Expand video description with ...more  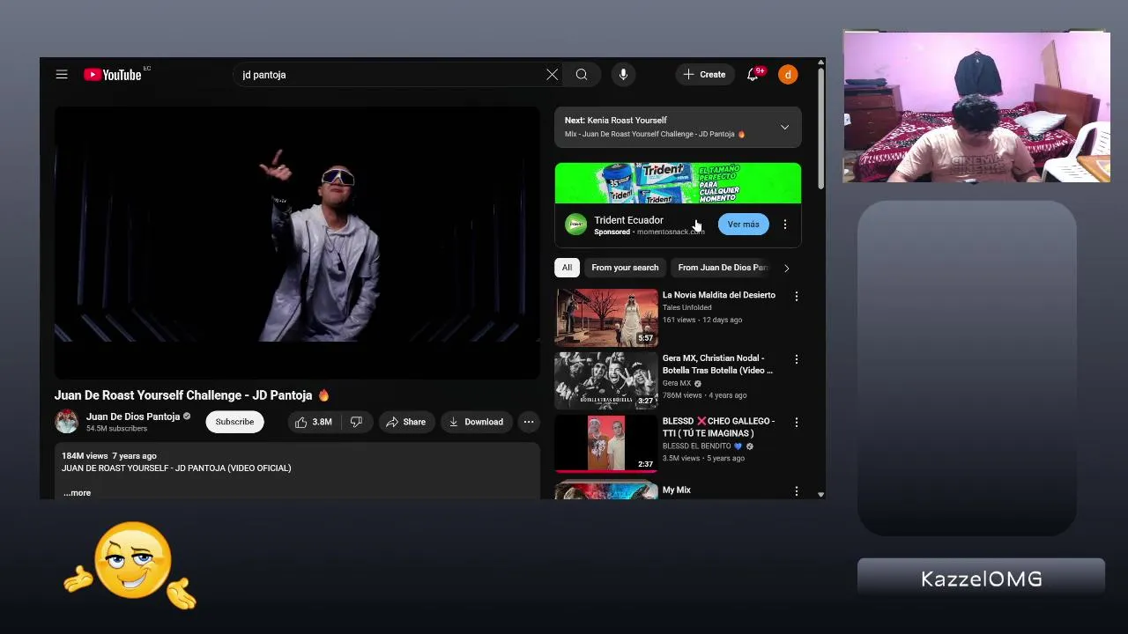[x=77, y=493]
